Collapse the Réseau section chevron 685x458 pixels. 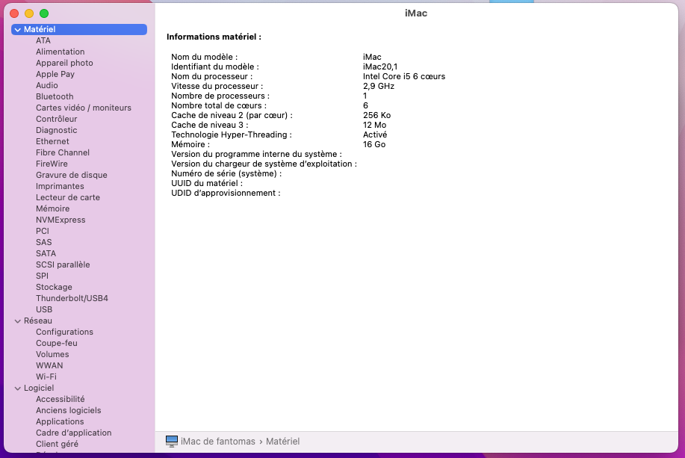[18, 321]
